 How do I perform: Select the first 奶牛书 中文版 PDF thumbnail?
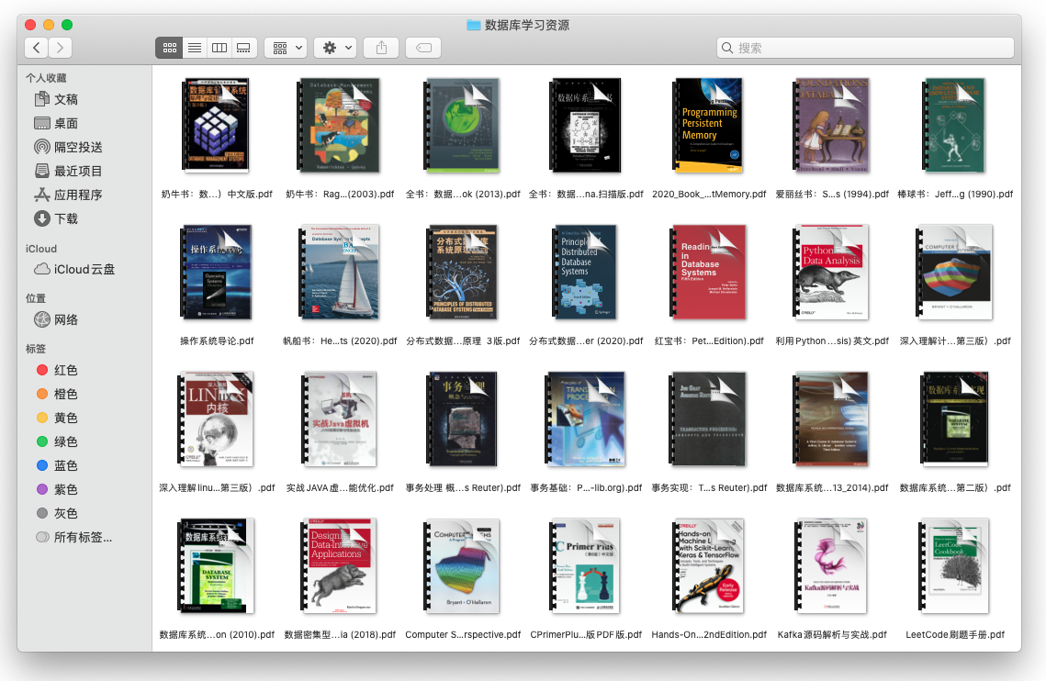(x=217, y=126)
